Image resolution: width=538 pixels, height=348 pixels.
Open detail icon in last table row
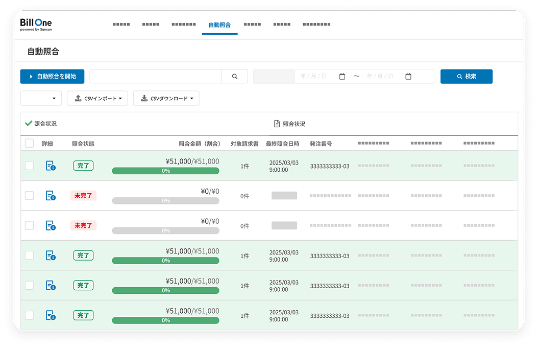51,315
